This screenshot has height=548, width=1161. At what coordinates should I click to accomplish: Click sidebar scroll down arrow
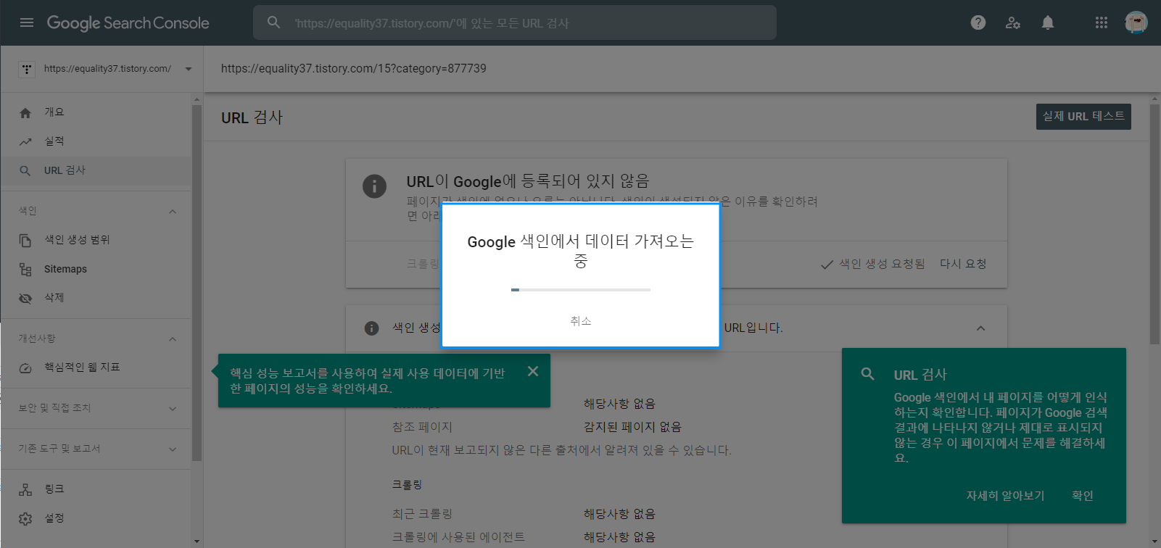(x=197, y=541)
